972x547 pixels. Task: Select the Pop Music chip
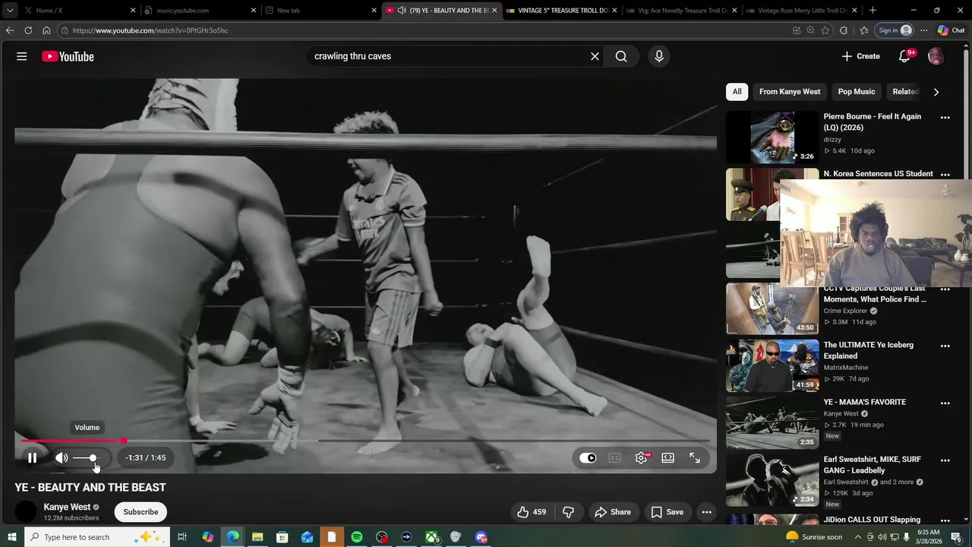857,92
